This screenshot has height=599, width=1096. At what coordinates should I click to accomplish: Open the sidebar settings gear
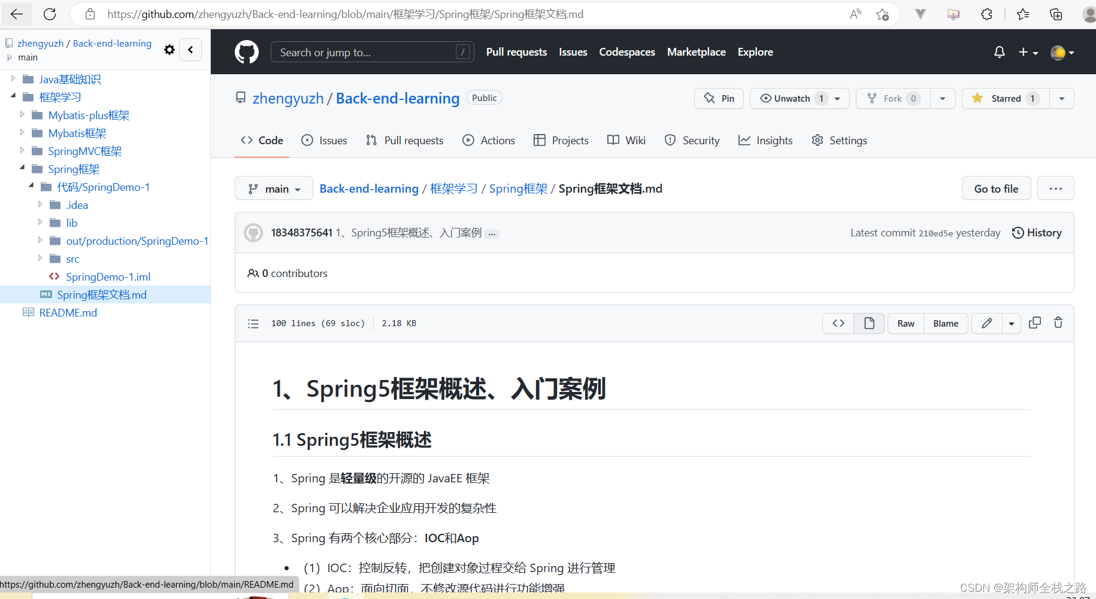(x=169, y=50)
